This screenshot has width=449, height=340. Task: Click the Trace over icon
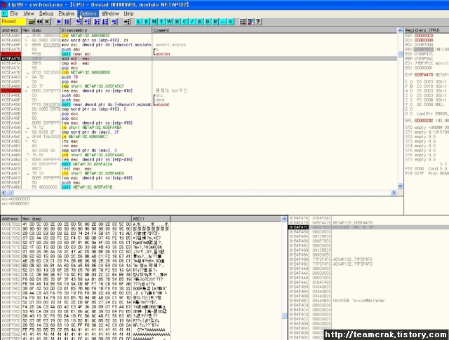click(105, 22)
